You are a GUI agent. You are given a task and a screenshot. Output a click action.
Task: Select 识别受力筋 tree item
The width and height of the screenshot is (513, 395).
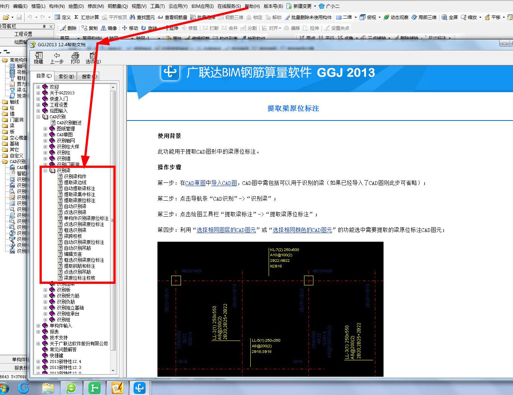68,296
